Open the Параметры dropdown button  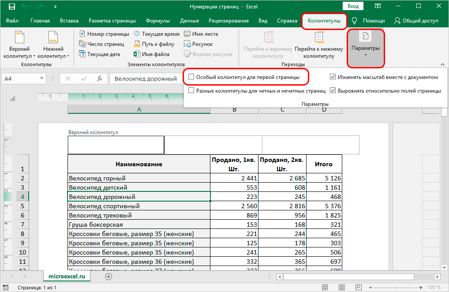[x=366, y=48]
